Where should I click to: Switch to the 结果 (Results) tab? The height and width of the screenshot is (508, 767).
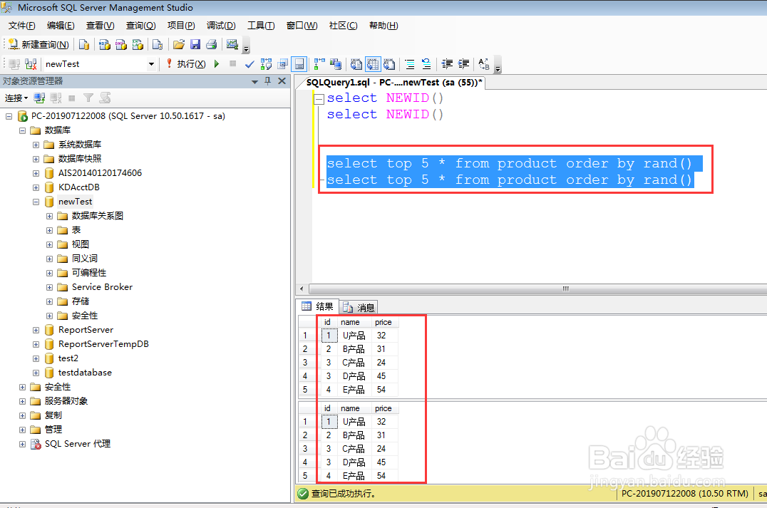(317, 306)
